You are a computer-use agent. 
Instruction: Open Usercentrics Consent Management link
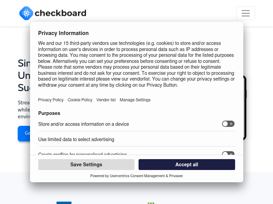click(137, 176)
